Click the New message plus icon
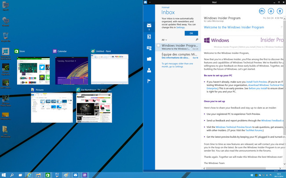Viewport: 286px width, 178px height. pyautogui.click(x=271, y=11)
